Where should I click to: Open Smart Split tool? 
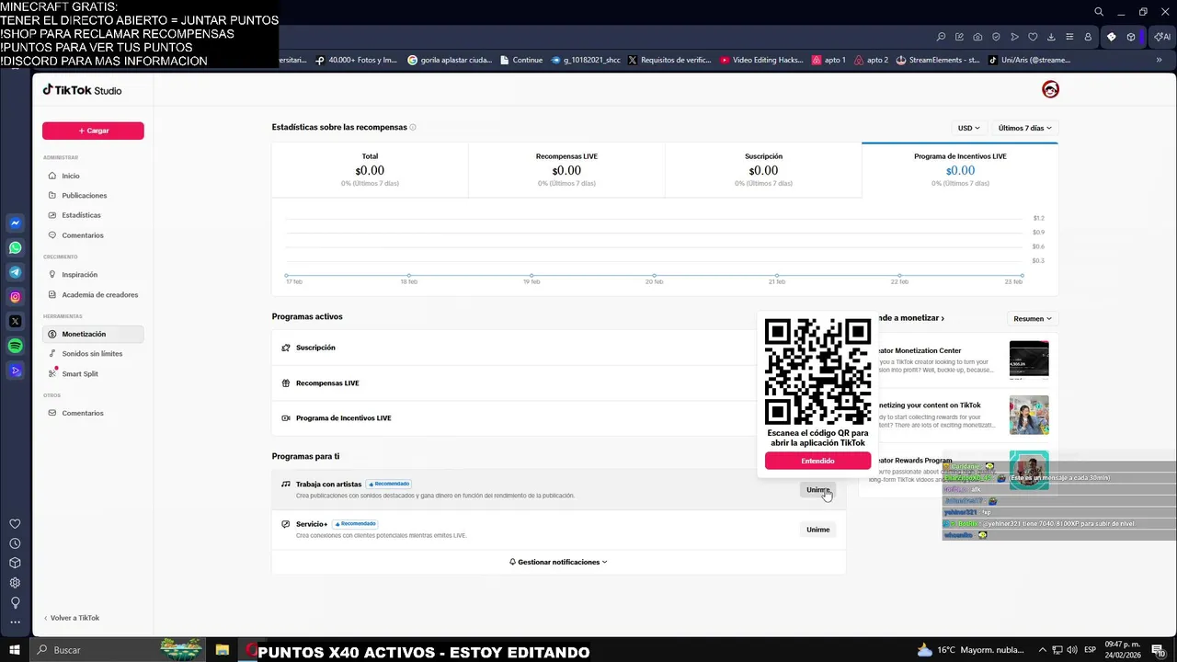click(93, 374)
